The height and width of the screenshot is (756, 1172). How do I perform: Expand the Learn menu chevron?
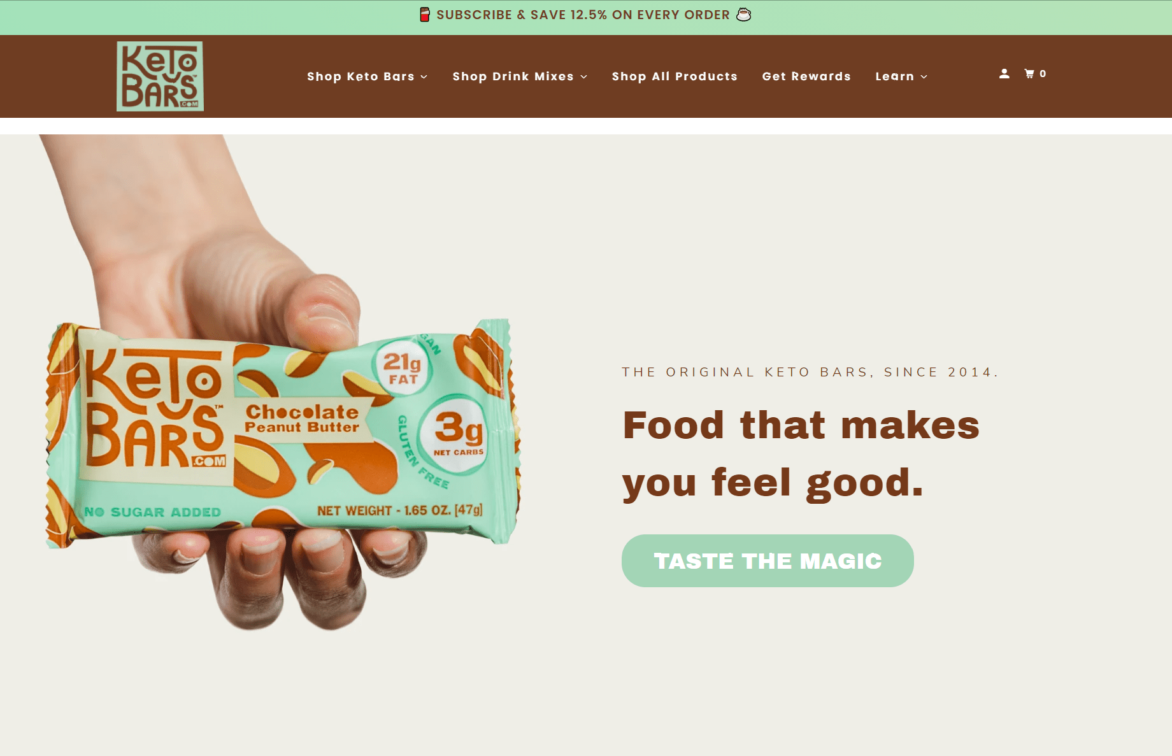click(924, 77)
